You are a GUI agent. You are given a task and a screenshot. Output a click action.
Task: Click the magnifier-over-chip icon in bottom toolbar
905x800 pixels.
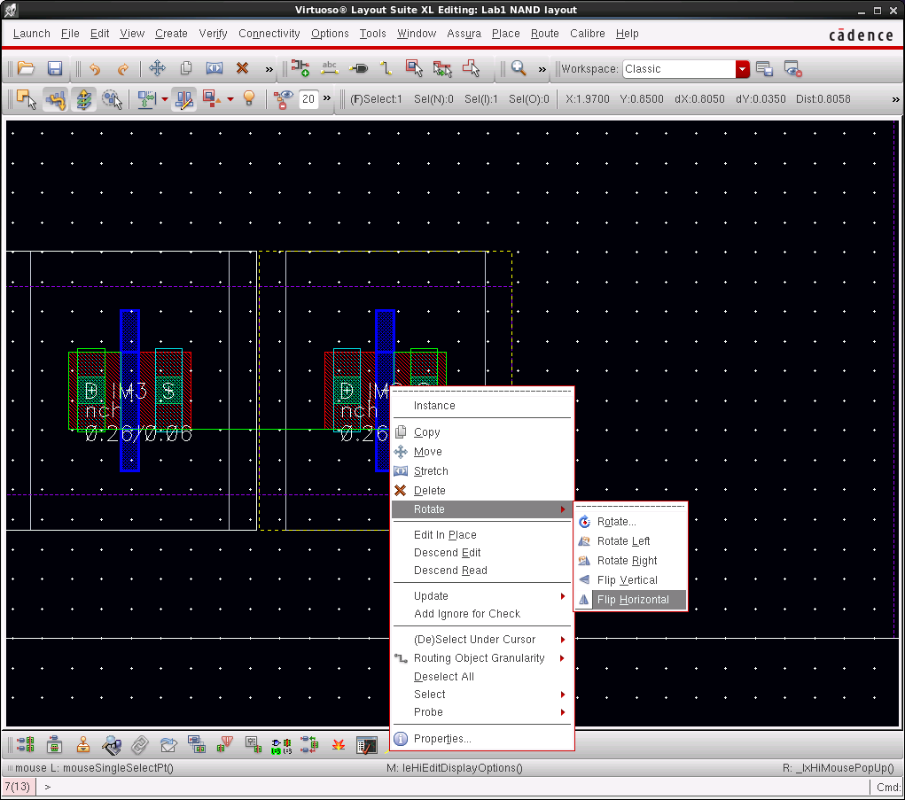tap(112, 744)
